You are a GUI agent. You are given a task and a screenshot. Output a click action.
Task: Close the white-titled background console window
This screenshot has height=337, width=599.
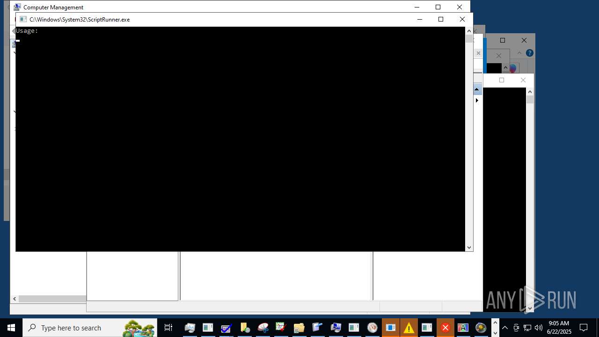click(x=523, y=80)
